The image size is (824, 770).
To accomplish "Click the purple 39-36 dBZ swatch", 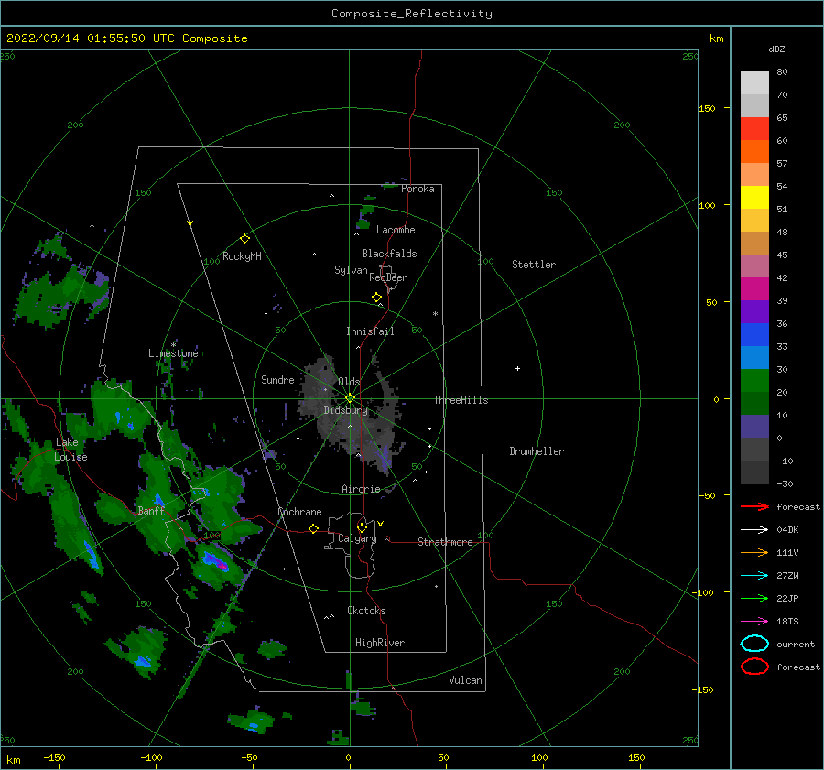I will pos(754,312).
